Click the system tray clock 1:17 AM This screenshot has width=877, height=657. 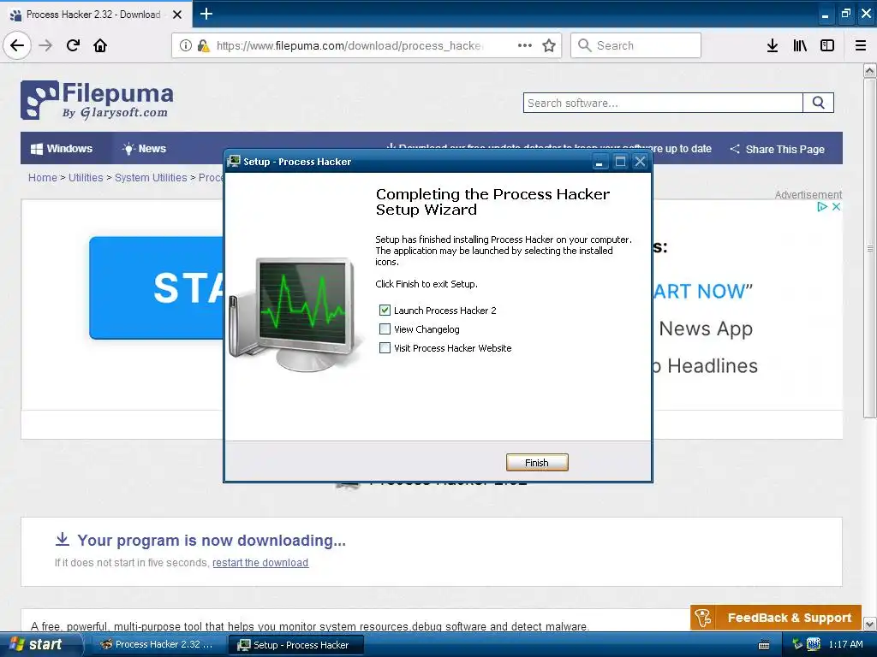click(845, 644)
